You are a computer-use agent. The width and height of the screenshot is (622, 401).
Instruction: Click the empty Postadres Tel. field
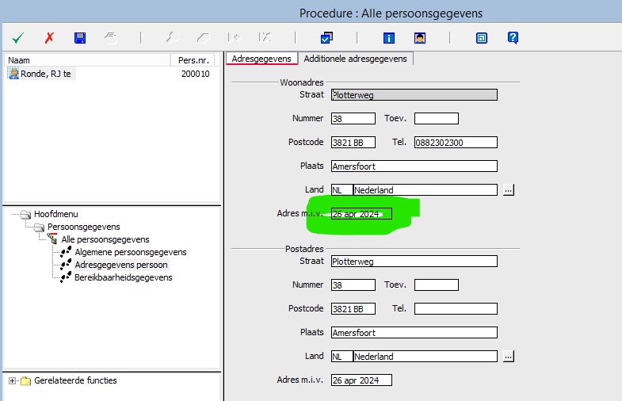click(456, 309)
